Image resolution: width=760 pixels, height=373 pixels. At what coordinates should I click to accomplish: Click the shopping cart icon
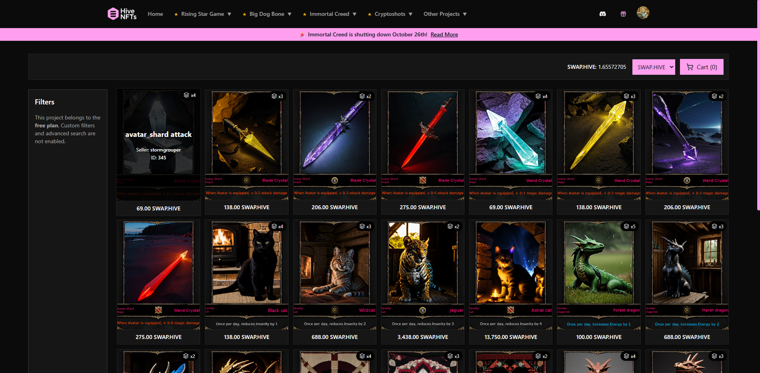click(690, 67)
